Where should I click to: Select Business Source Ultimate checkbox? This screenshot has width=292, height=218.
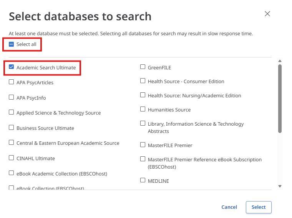pyautogui.click(x=12, y=128)
